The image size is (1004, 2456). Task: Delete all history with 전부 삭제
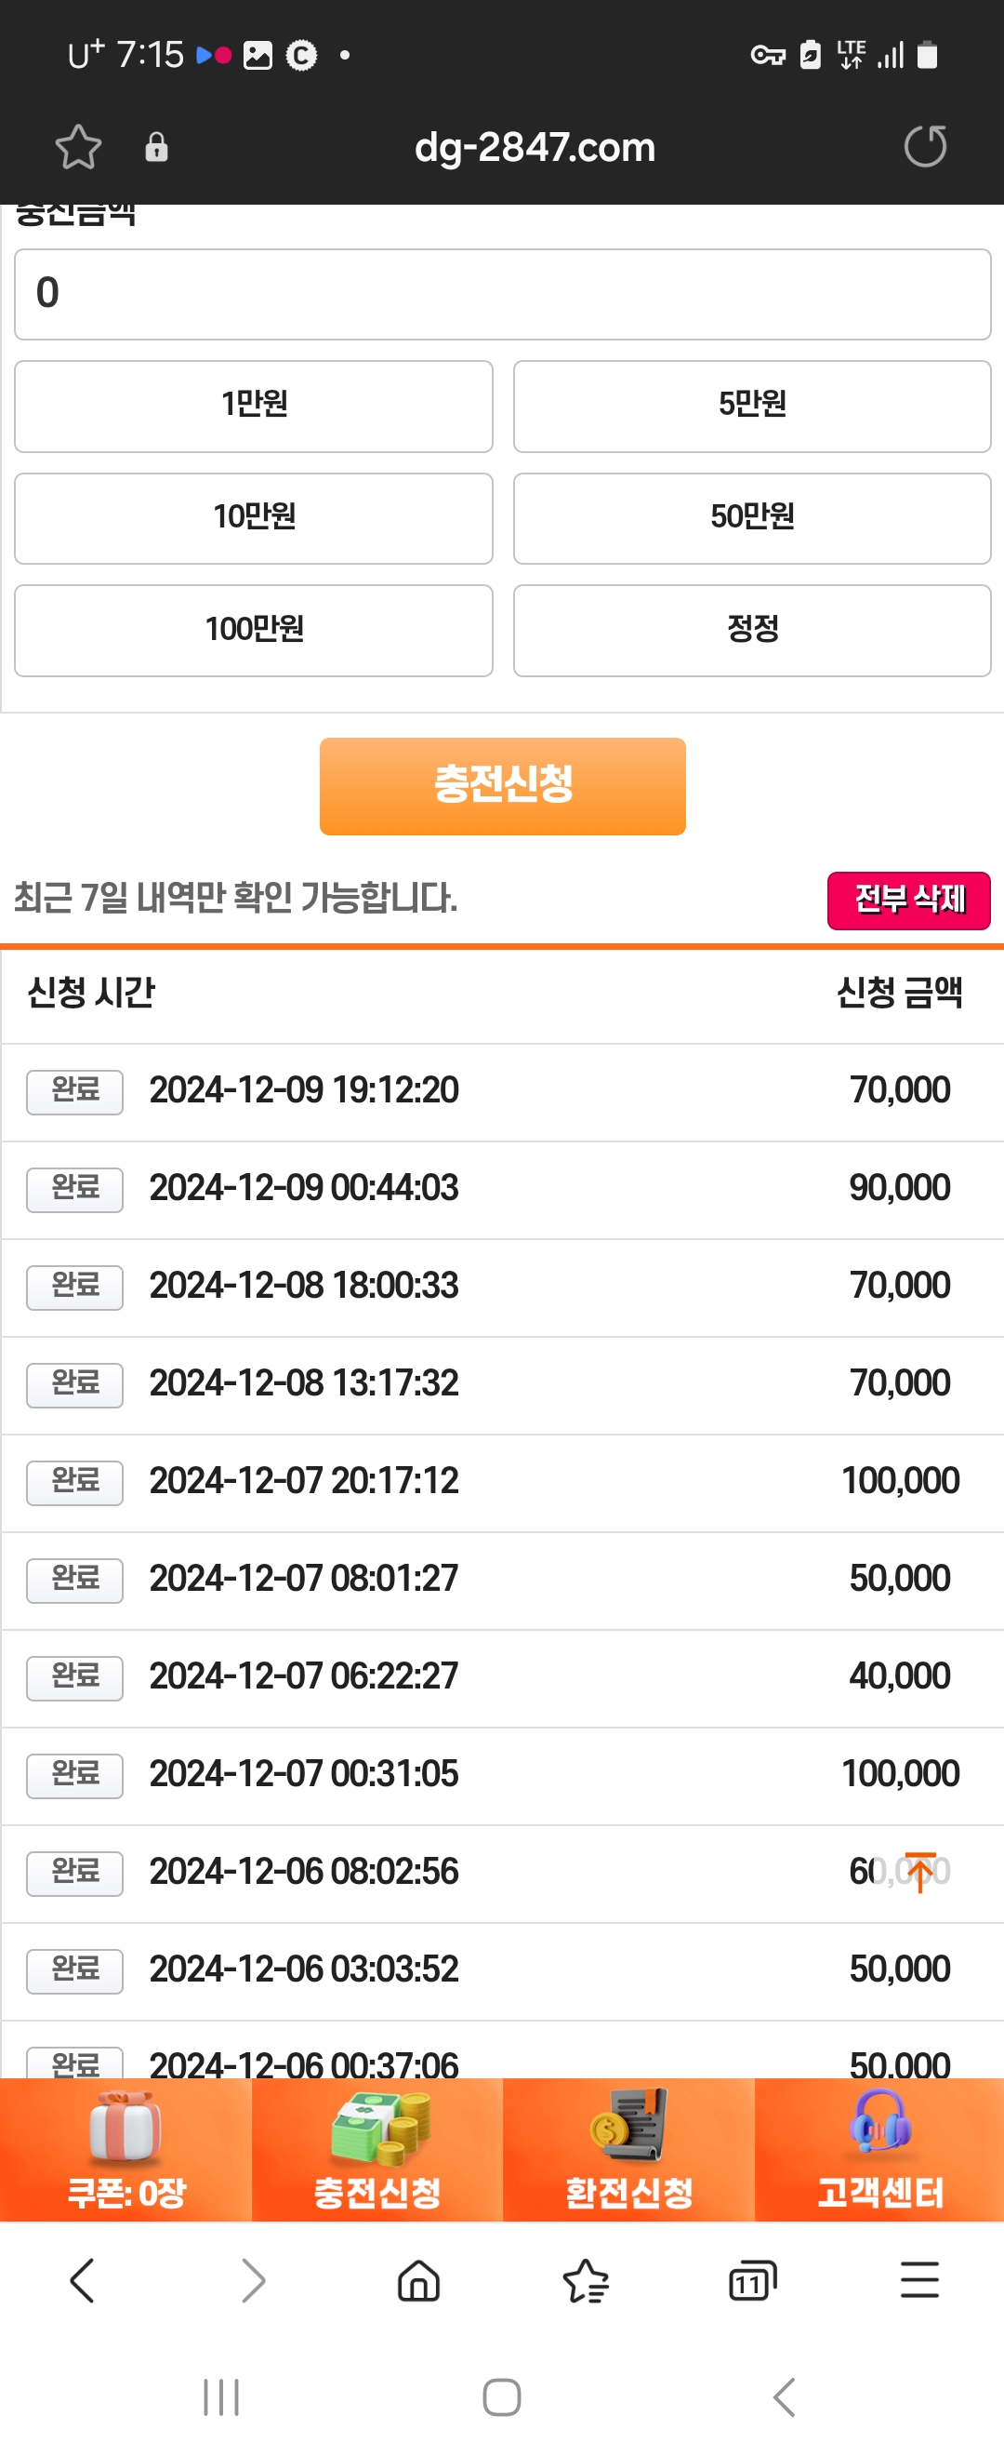point(909,900)
